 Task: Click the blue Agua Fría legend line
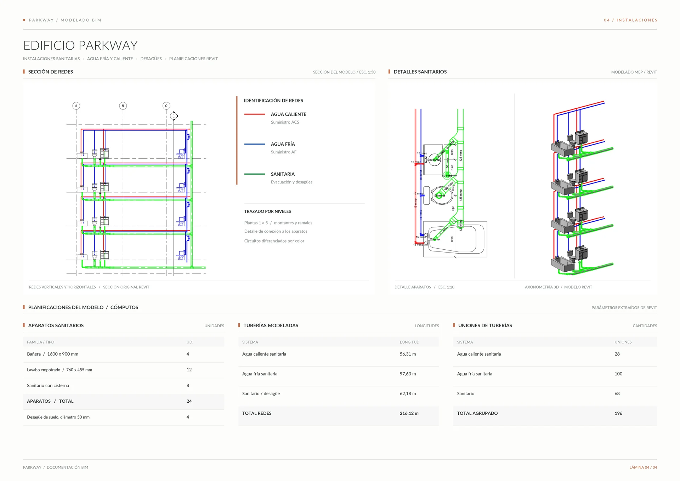coord(254,144)
